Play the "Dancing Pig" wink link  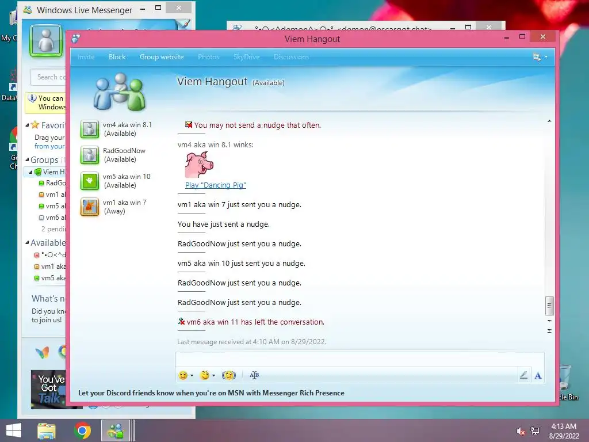tap(216, 185)
